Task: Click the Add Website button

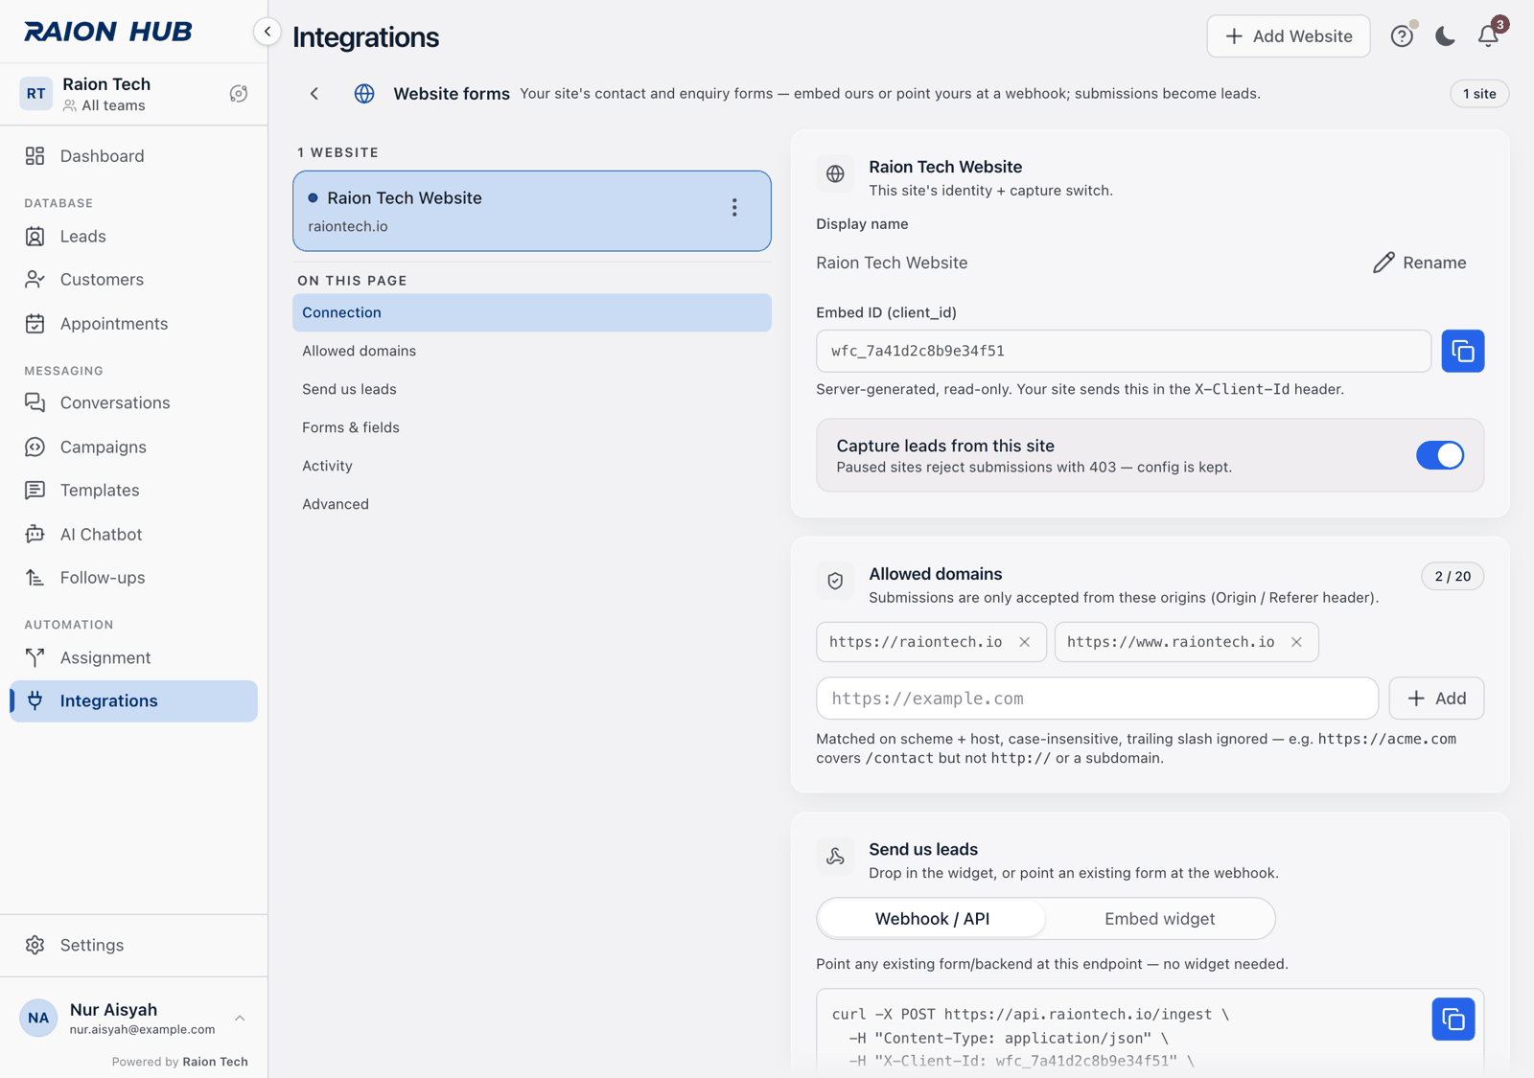Action: (x=1288, y=36)
